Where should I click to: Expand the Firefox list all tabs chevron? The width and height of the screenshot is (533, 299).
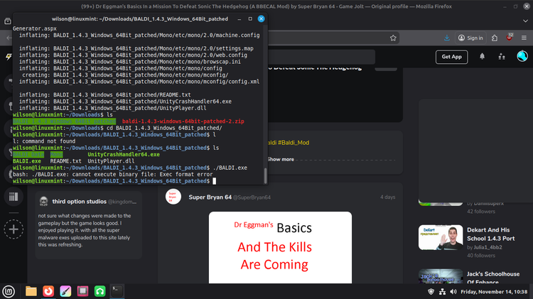(x=525, y=21)
